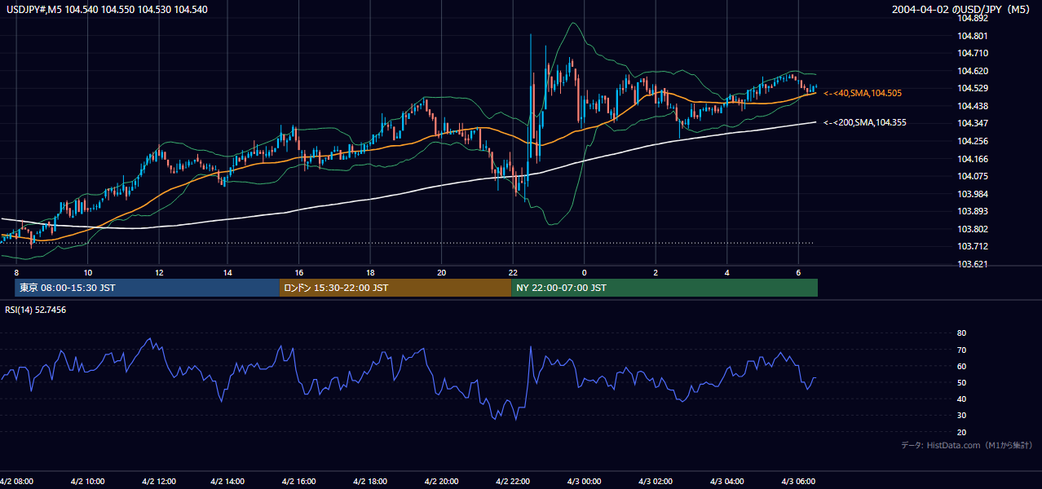Click the 4/2 20:00 date label
The image size is (1042, 489).
[441, 481]
